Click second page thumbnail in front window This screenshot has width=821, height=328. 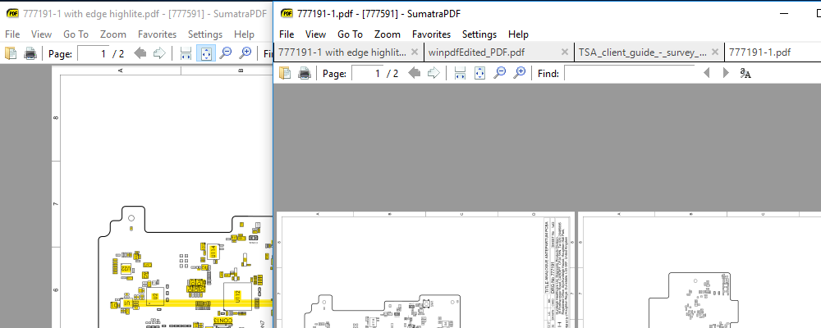(699, 270)
